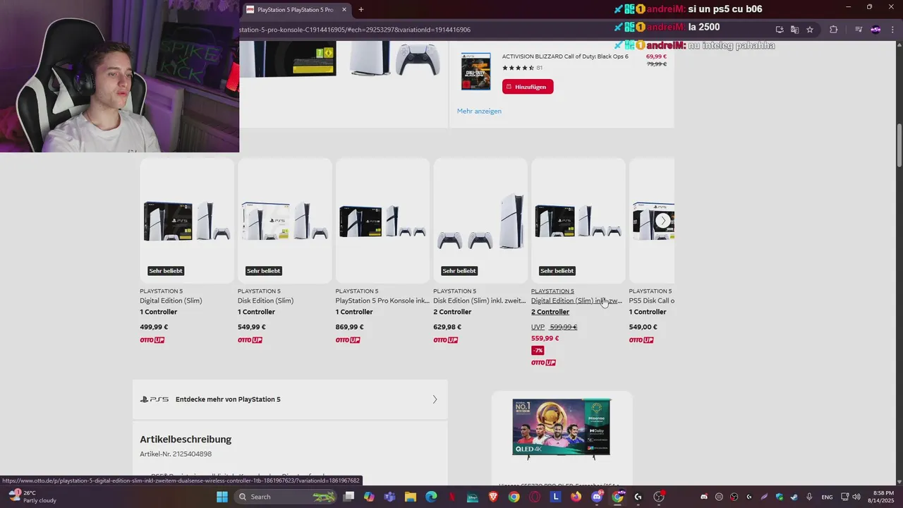Click the main PS5 product image at top

pyautogui.click(x=341, y=59)
